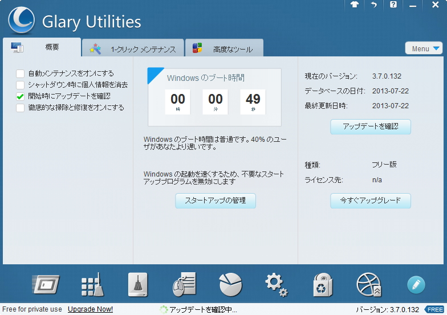Viewport: 447px width, 315px height.
Task: Click the FREE badge in status bar
Action: pyautogui.click(x=434, y=310)
